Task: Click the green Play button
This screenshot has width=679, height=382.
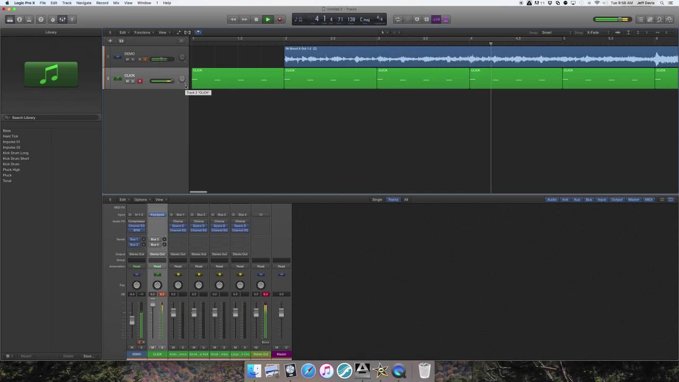Action: pos(268,20)
